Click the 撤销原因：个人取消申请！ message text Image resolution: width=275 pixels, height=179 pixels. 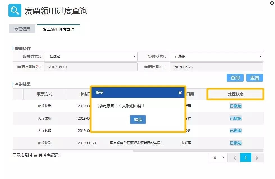[x=121, y=106]
